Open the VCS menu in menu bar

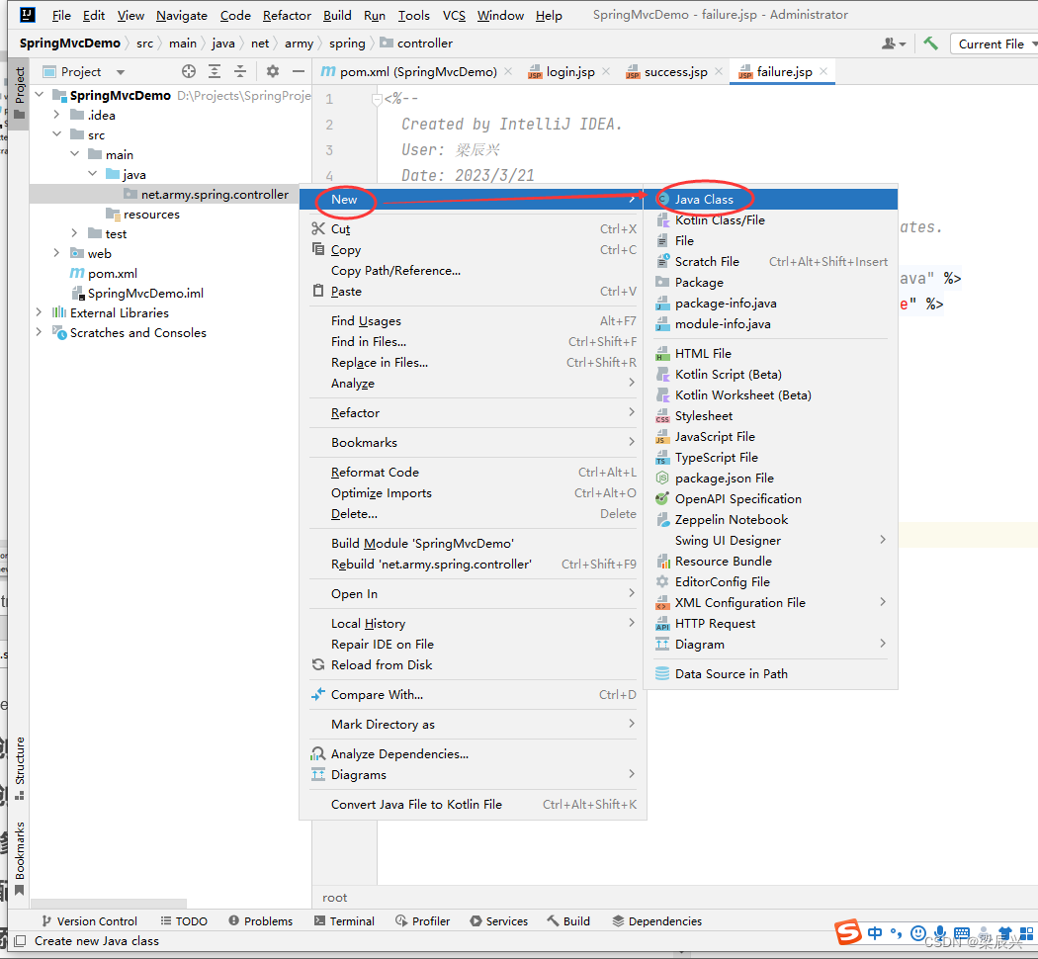[454, 15]
